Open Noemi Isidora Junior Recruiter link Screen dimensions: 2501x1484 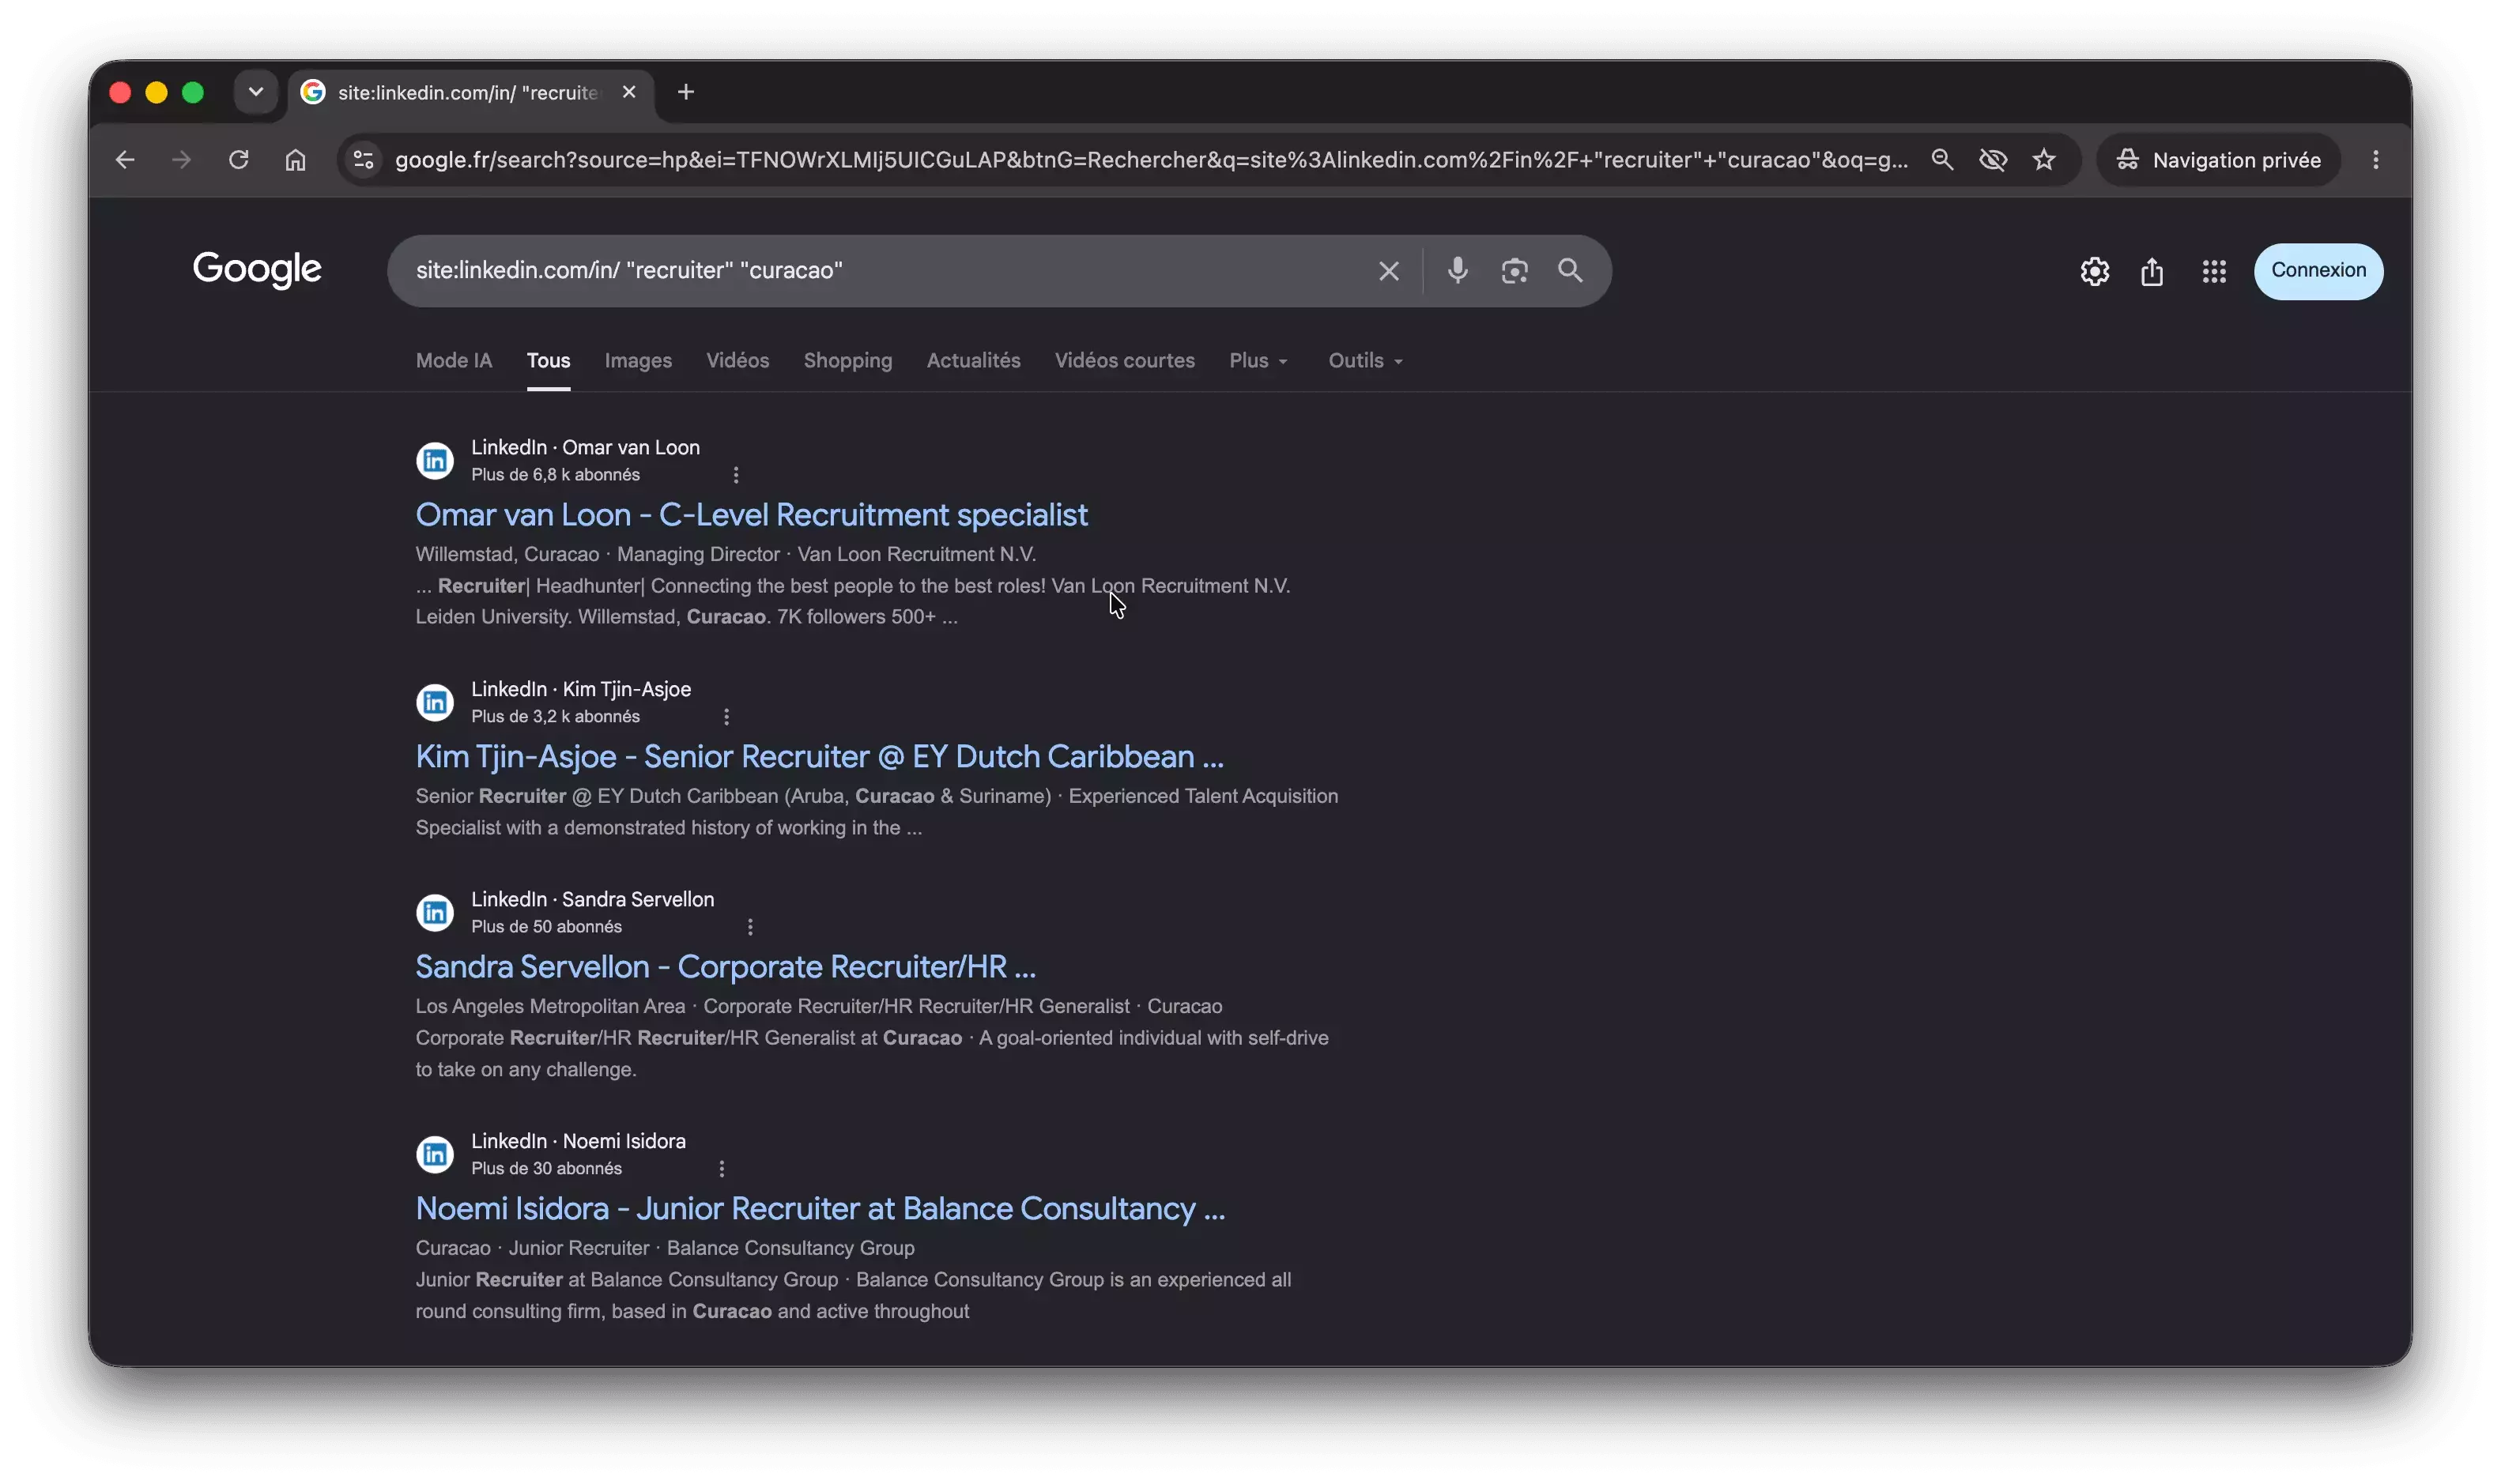click(820, 1209)
